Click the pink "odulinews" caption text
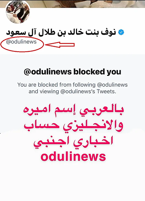Screen dimensions: 145x201 point(73,156)
